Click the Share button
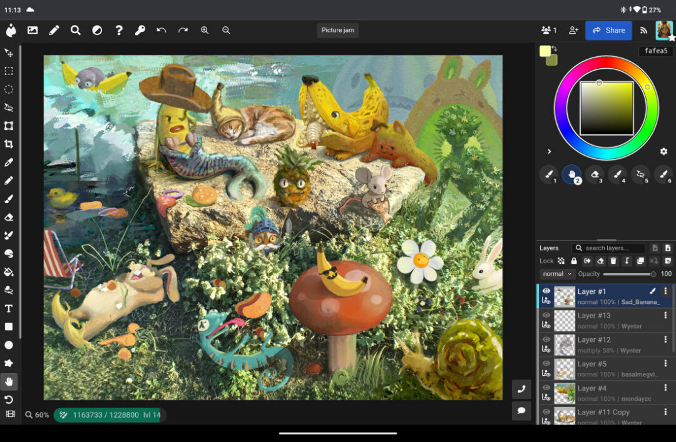 click(608, 30)
